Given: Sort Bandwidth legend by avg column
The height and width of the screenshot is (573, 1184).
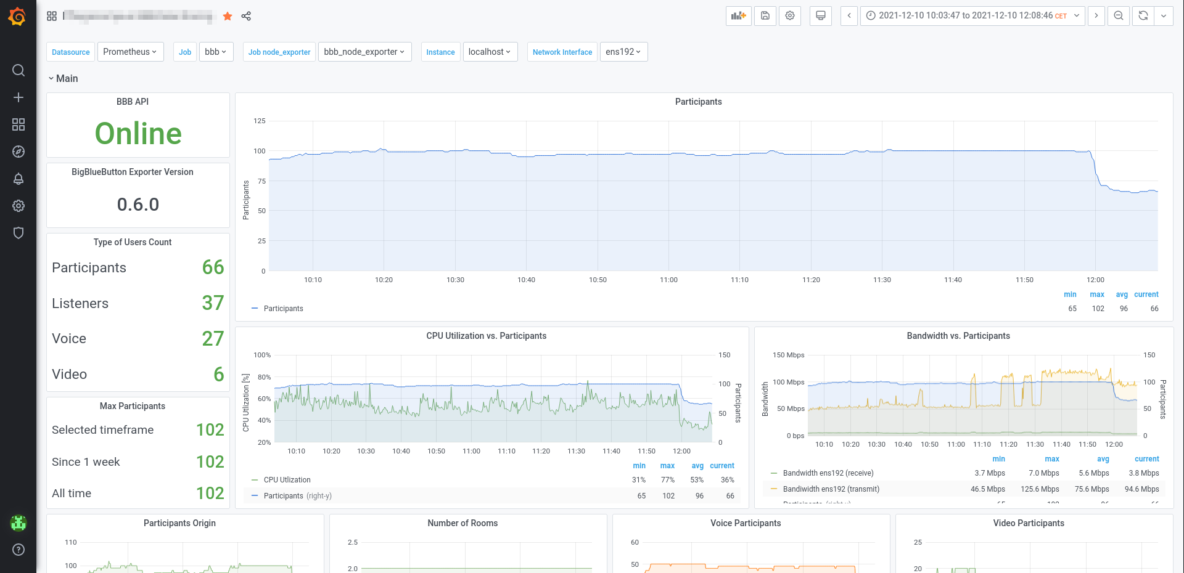Looking at the screenshot, I should [1103, 459].
